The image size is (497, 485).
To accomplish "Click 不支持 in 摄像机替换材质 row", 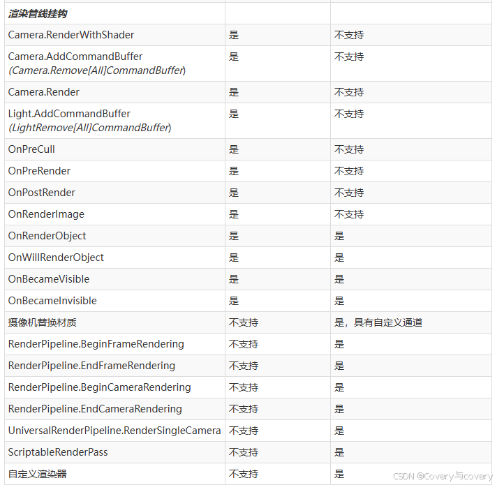I will (244, 322).
